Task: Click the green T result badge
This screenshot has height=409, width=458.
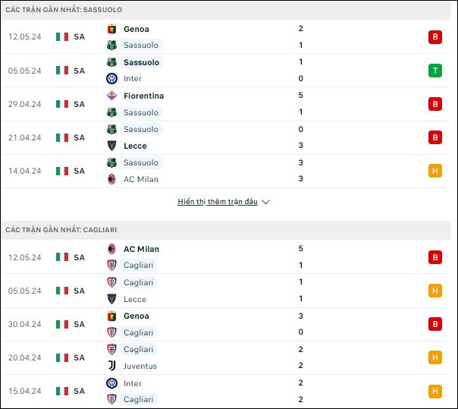Action: click(x=435, y=71)
